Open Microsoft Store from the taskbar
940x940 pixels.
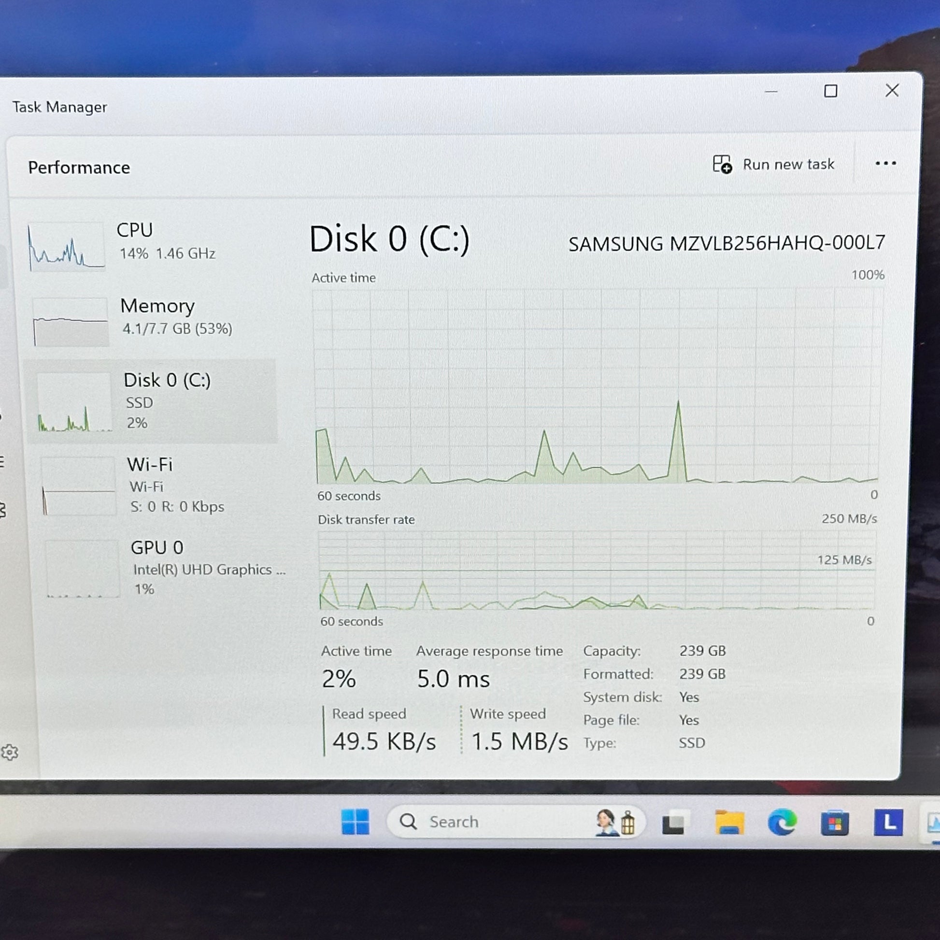[x=835, y=824]
